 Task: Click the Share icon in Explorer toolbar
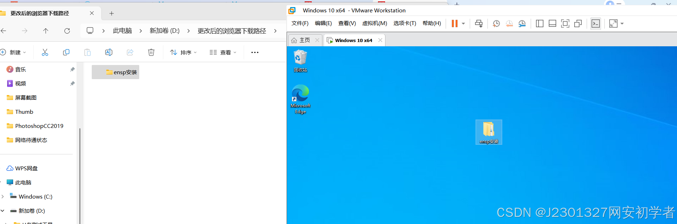pyautogui.click(x=130, y=52)
